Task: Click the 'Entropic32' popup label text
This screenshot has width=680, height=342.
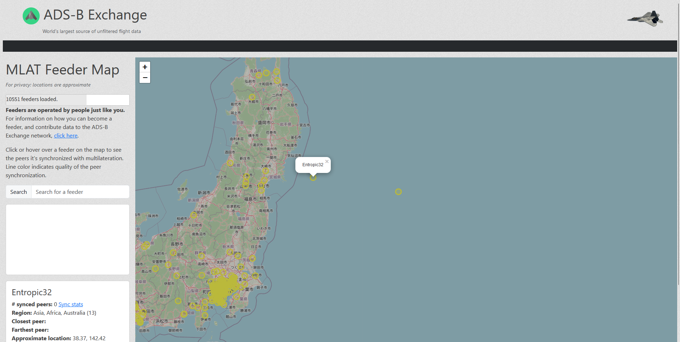Action: pyautogui.click(x=313, y=165)
